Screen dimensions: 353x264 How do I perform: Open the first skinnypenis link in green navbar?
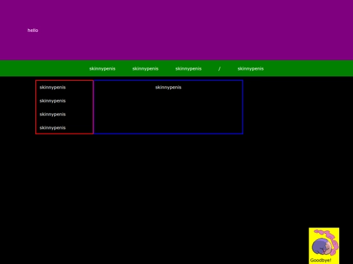point(102,68)
